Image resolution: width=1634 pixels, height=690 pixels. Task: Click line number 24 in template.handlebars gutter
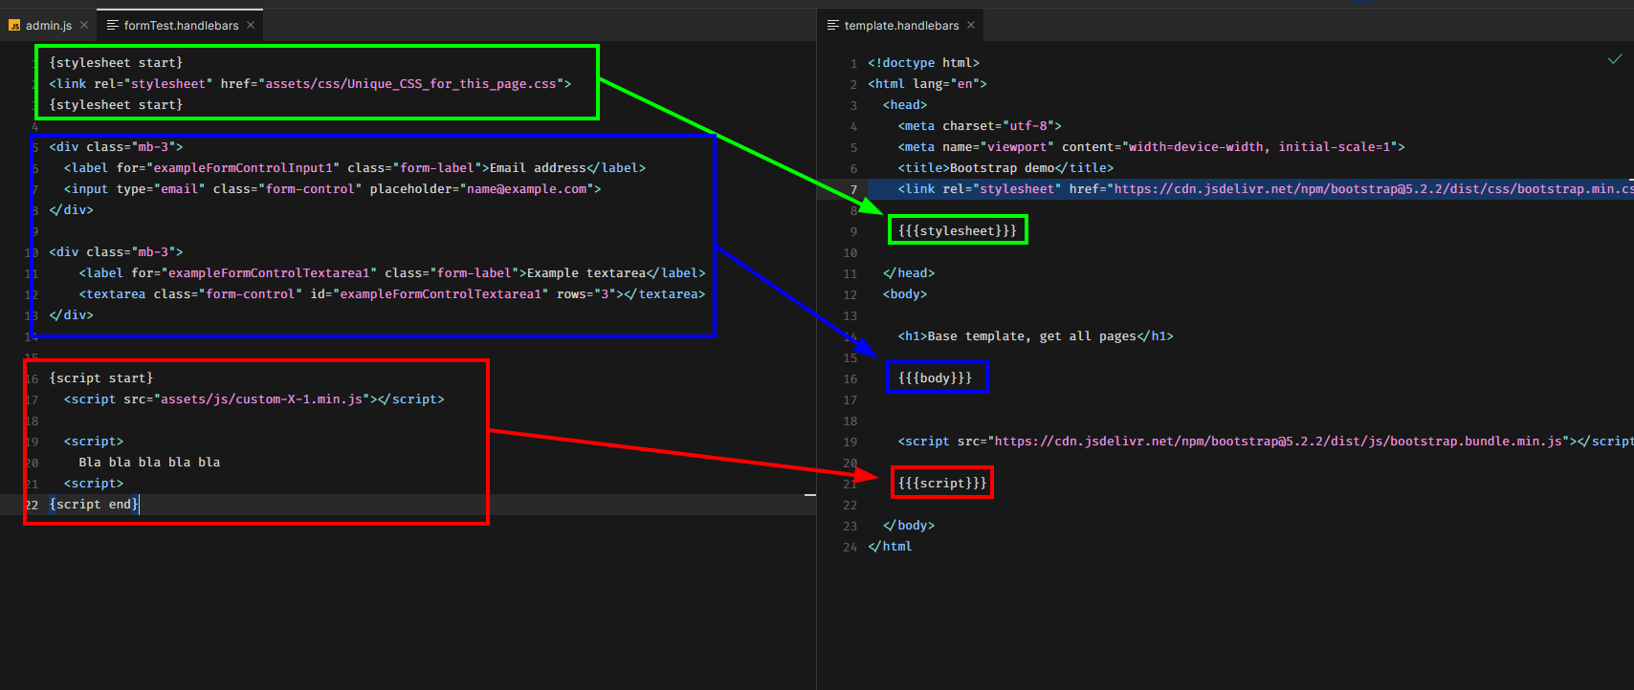(850, 547)
